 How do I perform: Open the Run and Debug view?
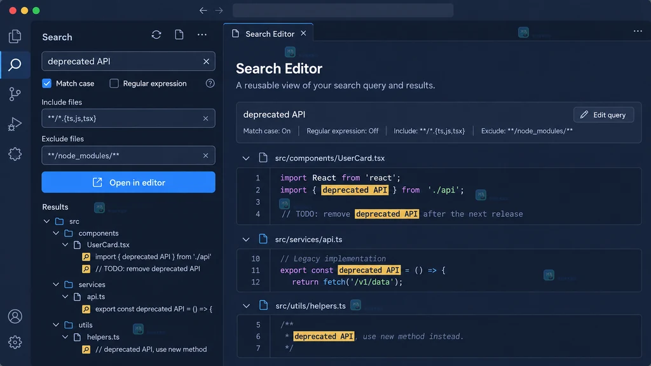(15, 124)
